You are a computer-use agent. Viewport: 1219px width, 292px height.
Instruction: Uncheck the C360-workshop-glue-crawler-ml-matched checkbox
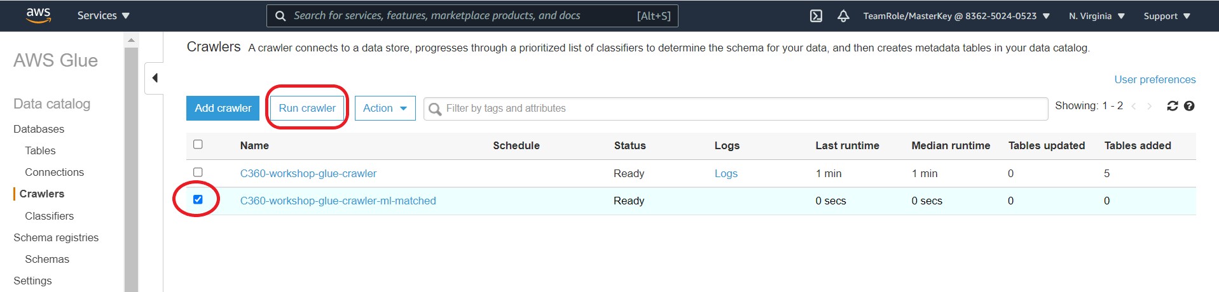pyautogui.click(x=198, y=200)
